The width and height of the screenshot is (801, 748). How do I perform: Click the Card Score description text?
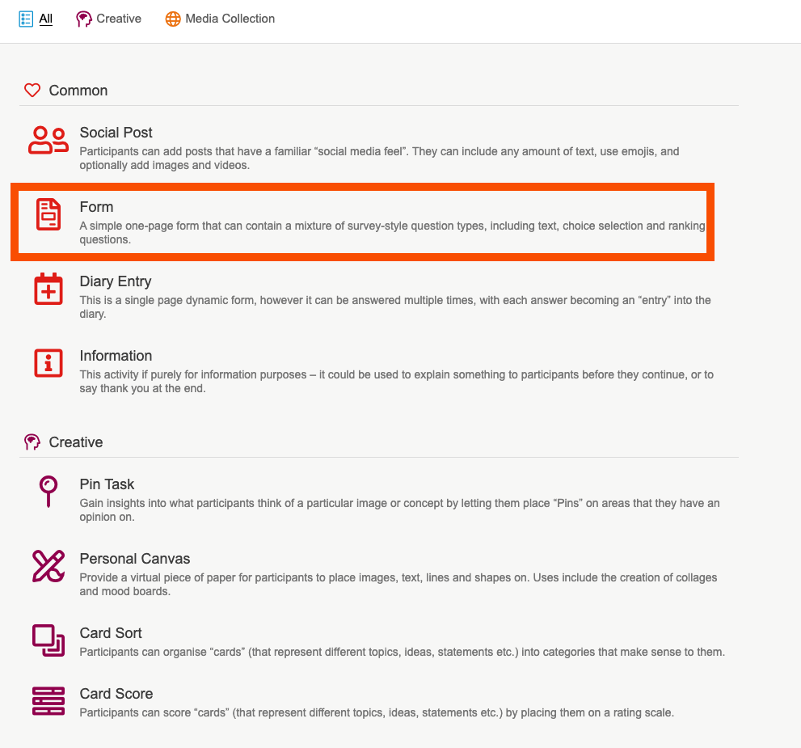(x=376, y=712)
